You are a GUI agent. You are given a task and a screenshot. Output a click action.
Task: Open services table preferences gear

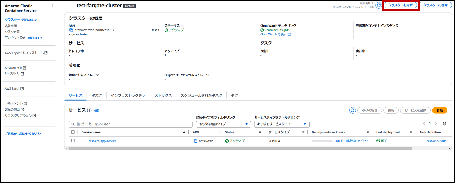coord(444,123)
